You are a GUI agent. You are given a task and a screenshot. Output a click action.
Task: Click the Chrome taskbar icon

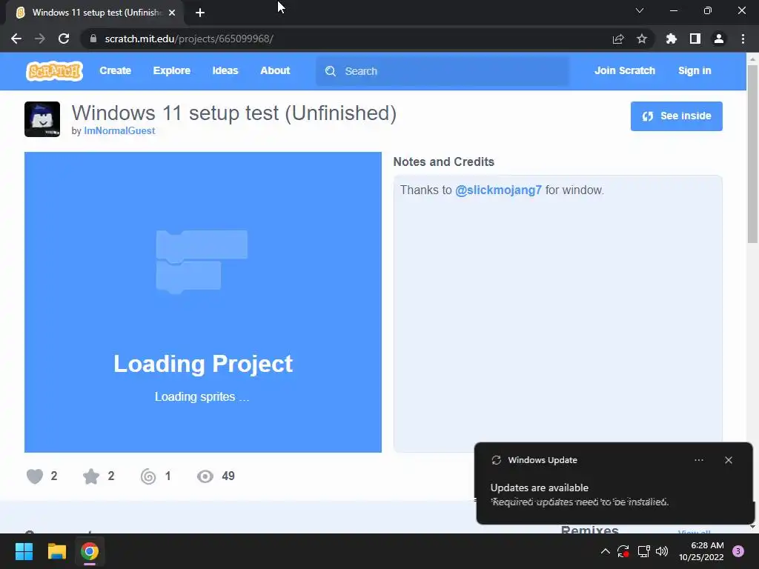(90, 551)
